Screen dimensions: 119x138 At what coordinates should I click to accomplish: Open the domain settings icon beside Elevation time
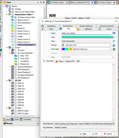[x=114, y=45]
